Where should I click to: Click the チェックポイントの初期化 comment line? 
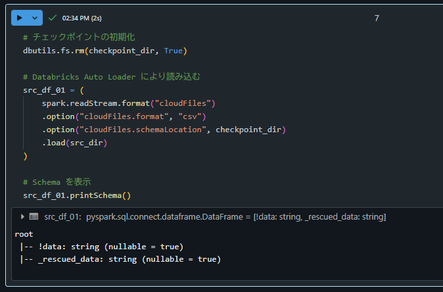pos(79,37)
